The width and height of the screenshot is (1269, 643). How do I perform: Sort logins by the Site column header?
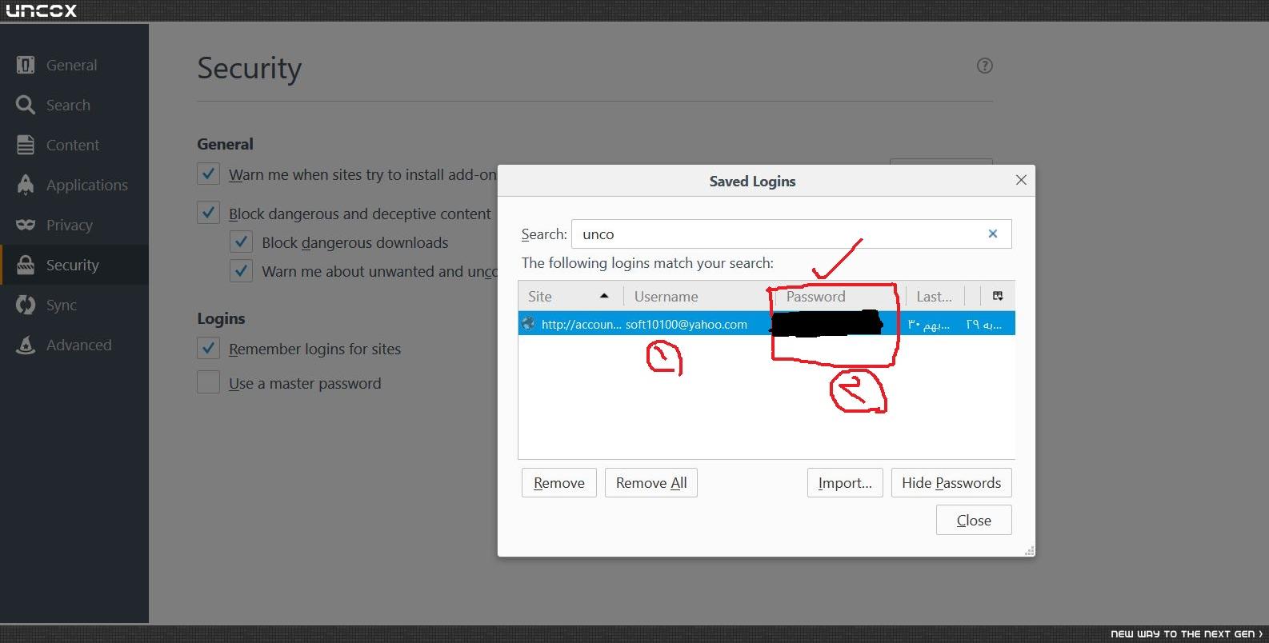570,296
